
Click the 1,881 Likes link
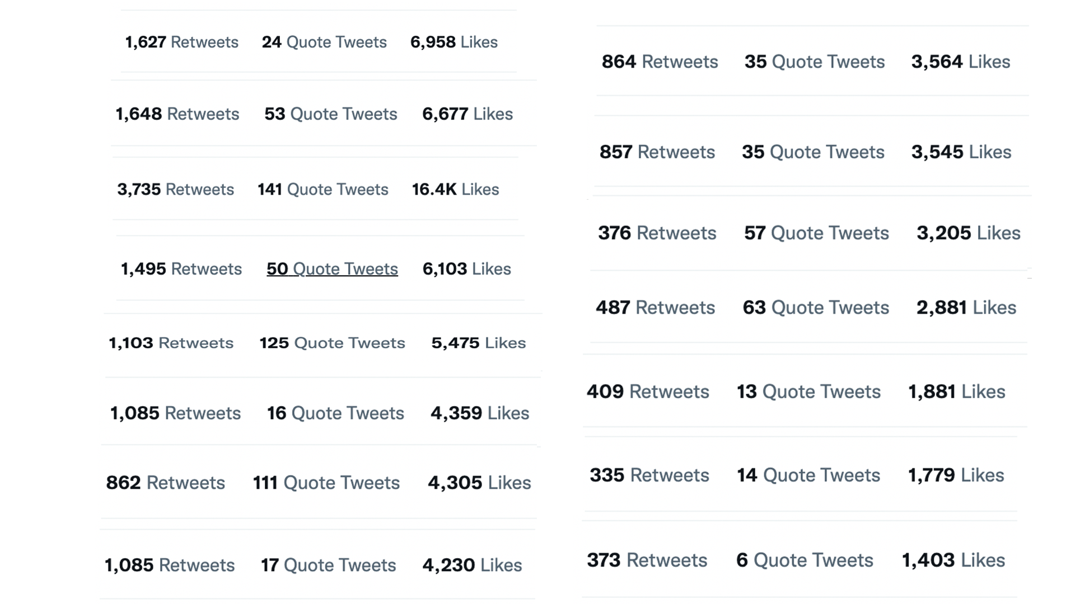[956, 392]
